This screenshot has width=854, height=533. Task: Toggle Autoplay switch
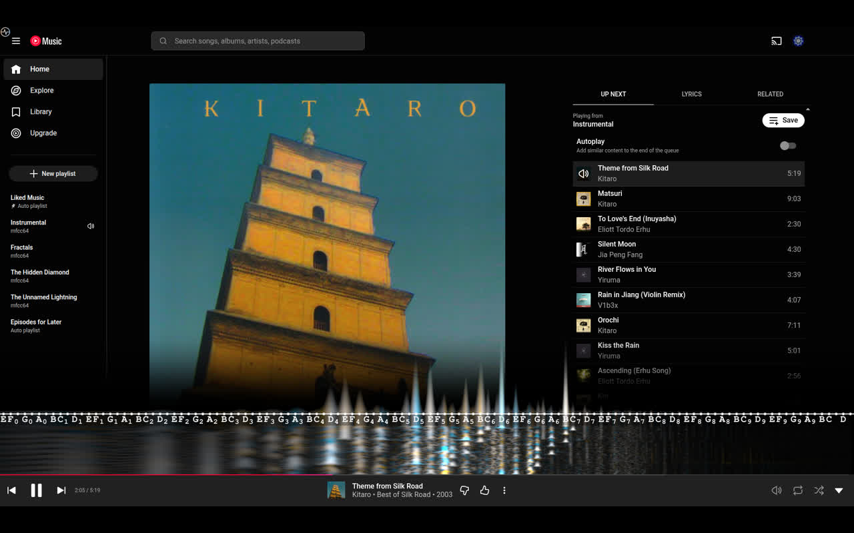pyautogui.click(x=788, y=145)
